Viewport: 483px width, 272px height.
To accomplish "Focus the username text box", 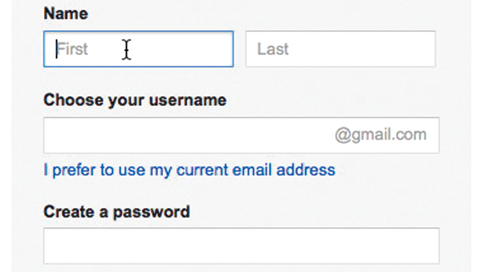I will (x=187, y=135).
